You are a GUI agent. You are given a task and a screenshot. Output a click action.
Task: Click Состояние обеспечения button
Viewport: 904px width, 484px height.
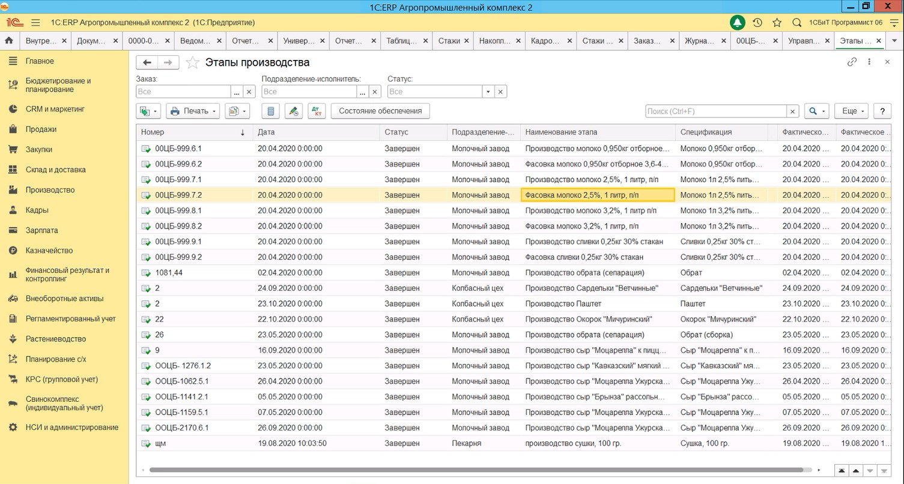coord(380,111)
